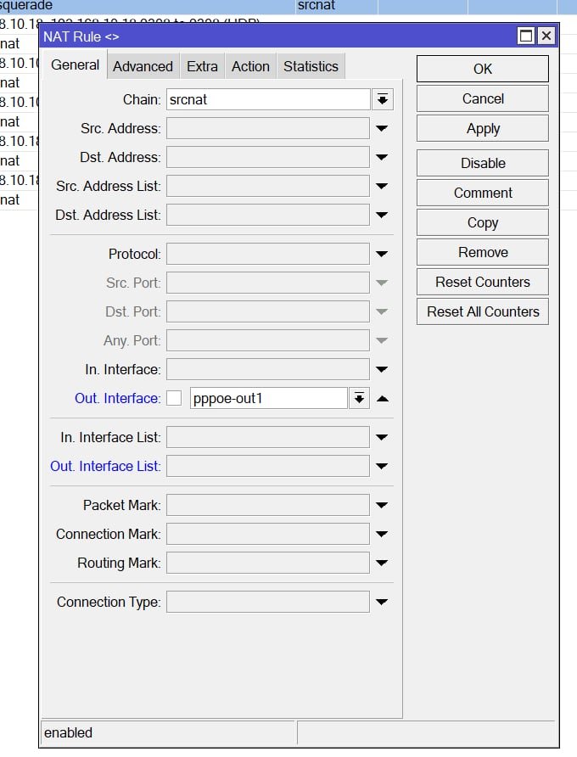Expand the Src. Address field
The height and width of the screenshot is (757, 577).
[382, 128]
